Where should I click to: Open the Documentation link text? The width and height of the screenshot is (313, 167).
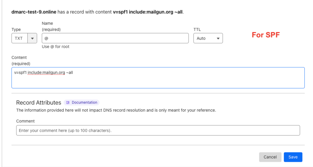[x=84, y=102]
